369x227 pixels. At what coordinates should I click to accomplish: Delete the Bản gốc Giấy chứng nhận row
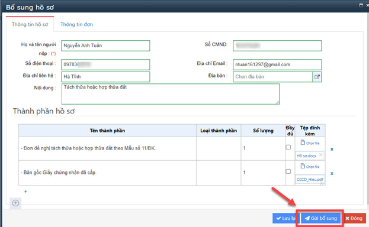(332, 173)
